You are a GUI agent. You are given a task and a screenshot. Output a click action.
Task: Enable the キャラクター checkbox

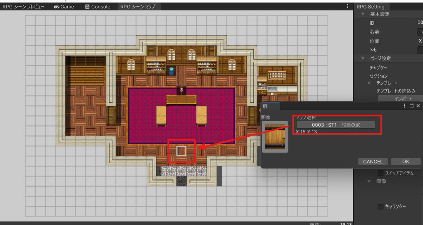380,207
